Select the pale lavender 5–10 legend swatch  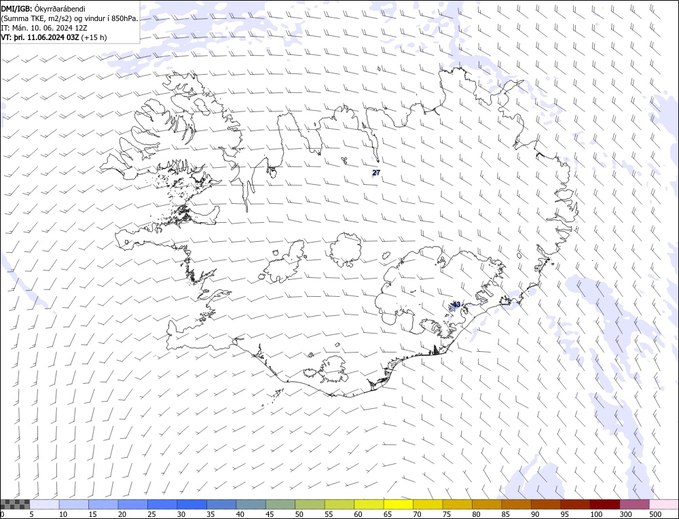tap(45, 504)
